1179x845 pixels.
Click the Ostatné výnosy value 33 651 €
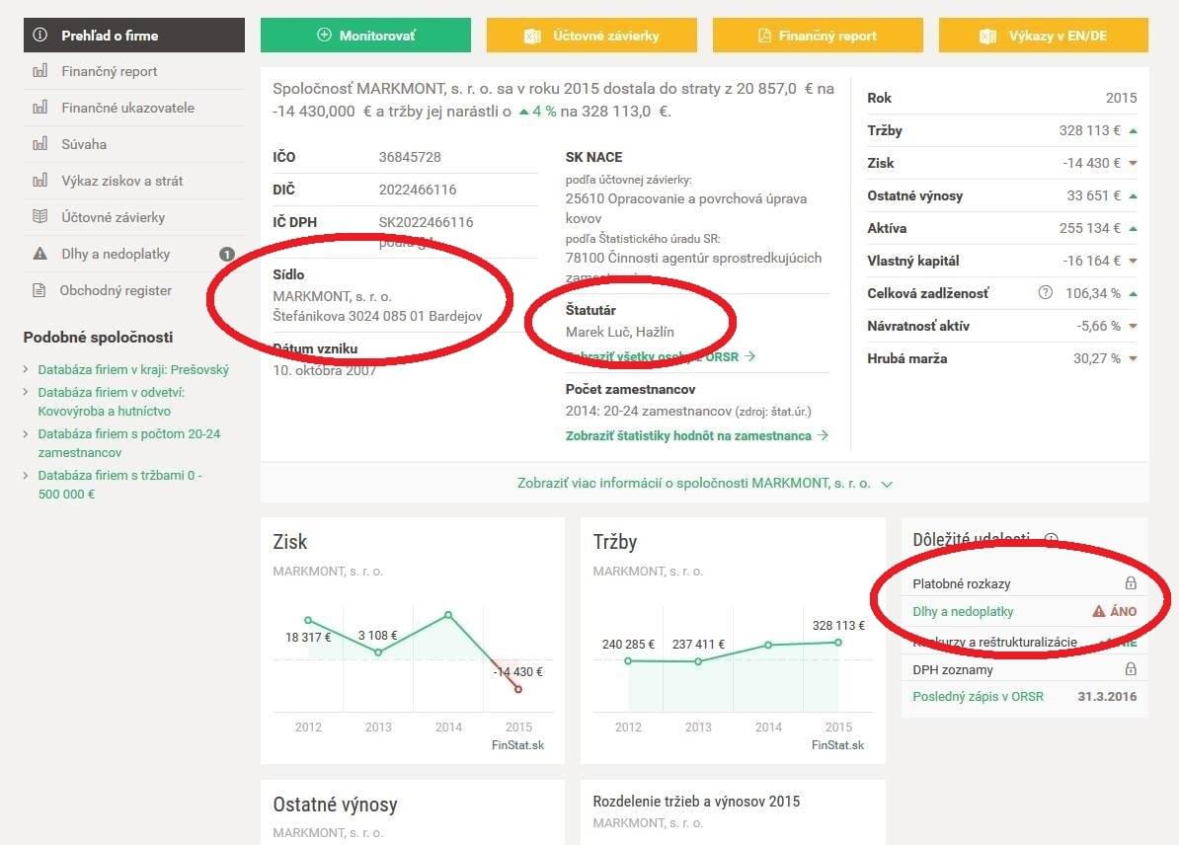[x=1093, y=195]
